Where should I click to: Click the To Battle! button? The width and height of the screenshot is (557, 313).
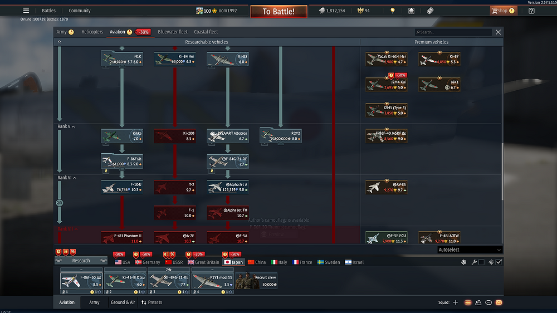click(278, 11)
